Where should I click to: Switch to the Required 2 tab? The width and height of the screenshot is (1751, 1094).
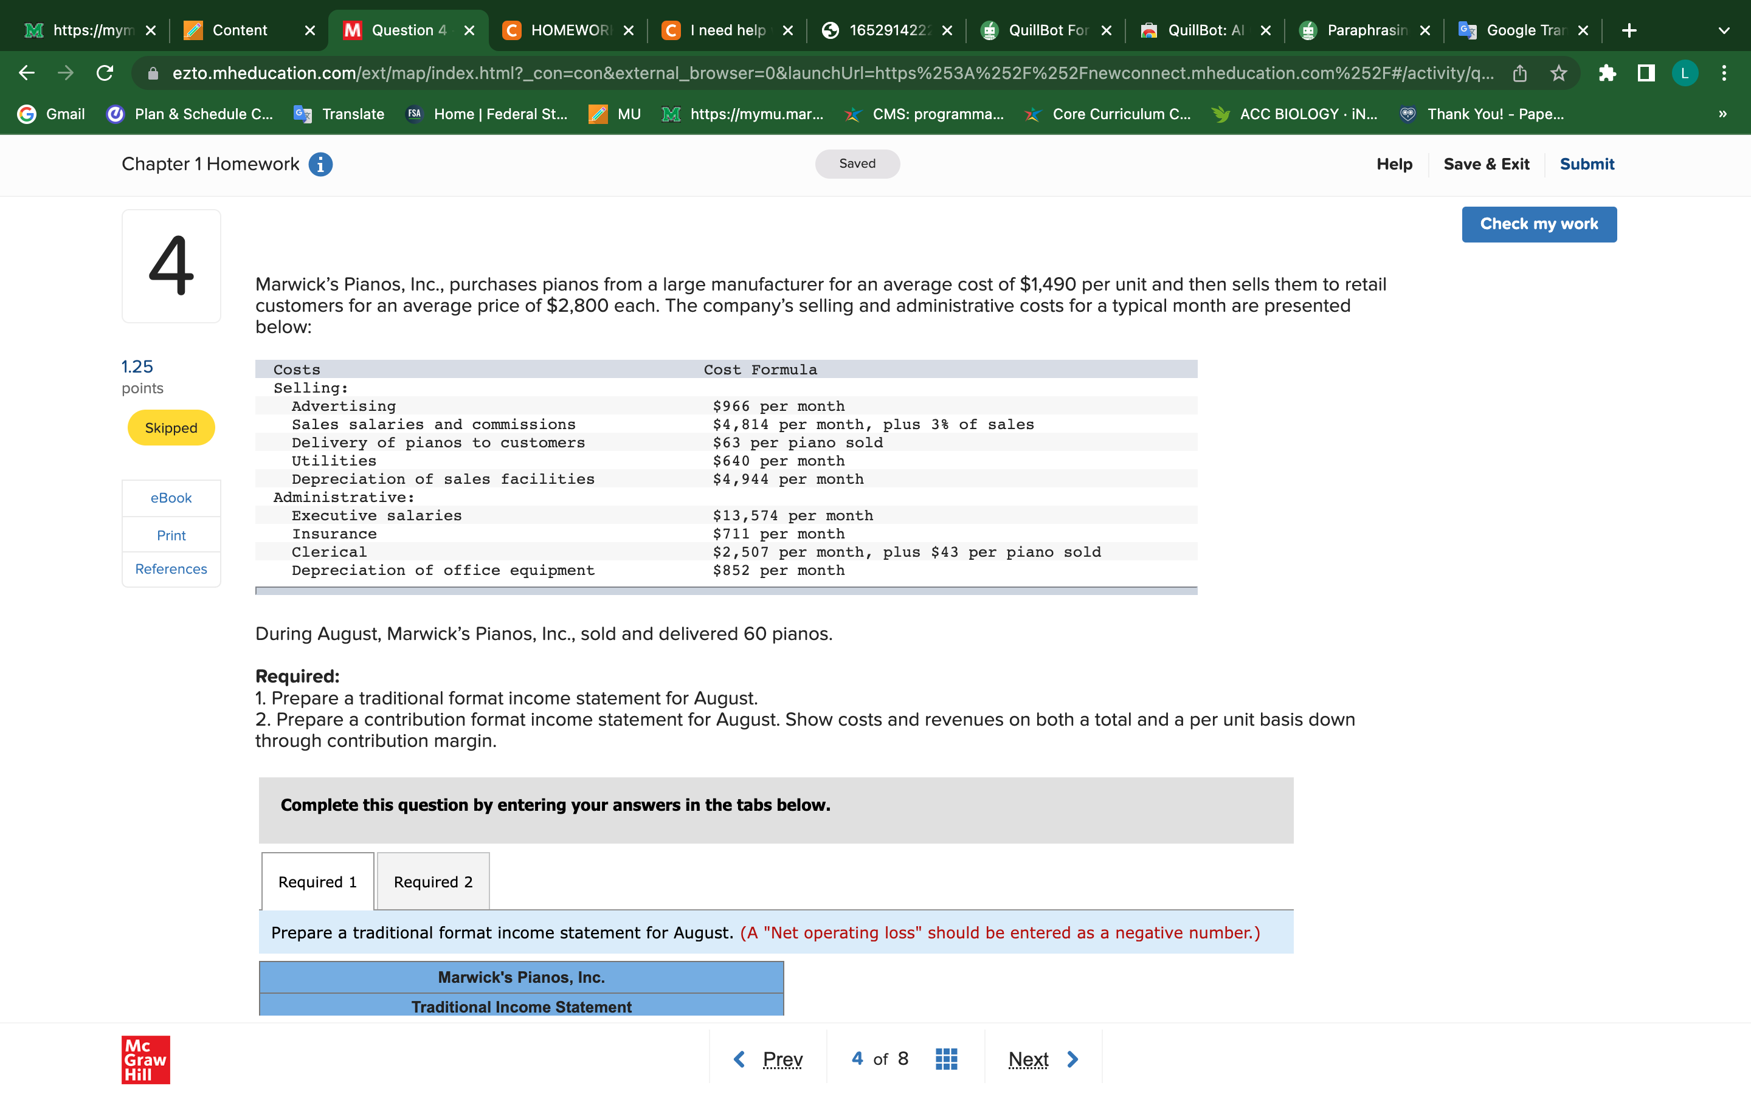click(x=433, y=881)
